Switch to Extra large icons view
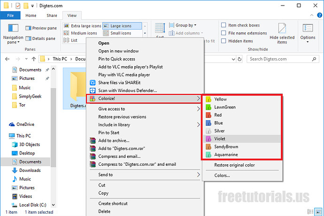Image resolution: width=324 pixels, height=216 pixels. pos(83,26)
